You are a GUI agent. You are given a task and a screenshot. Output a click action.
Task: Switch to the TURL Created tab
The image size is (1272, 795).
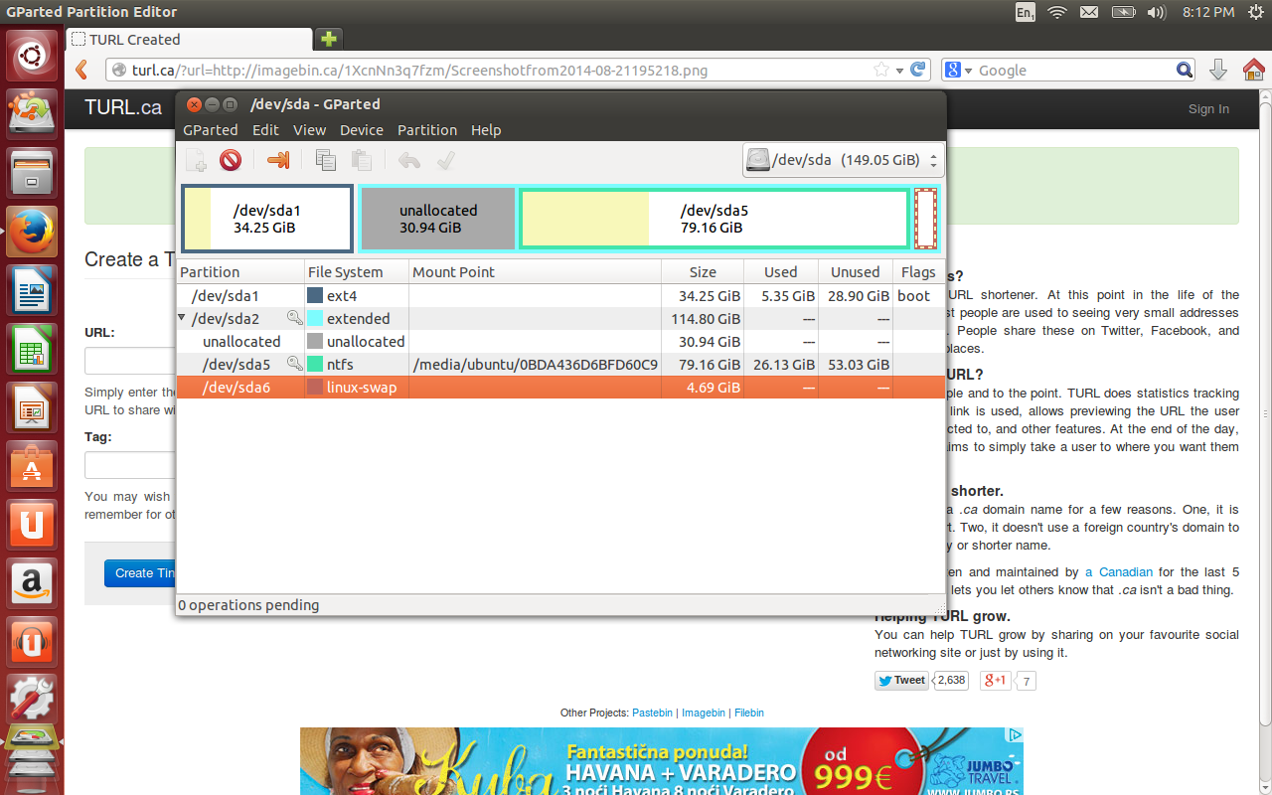[189, 40]
